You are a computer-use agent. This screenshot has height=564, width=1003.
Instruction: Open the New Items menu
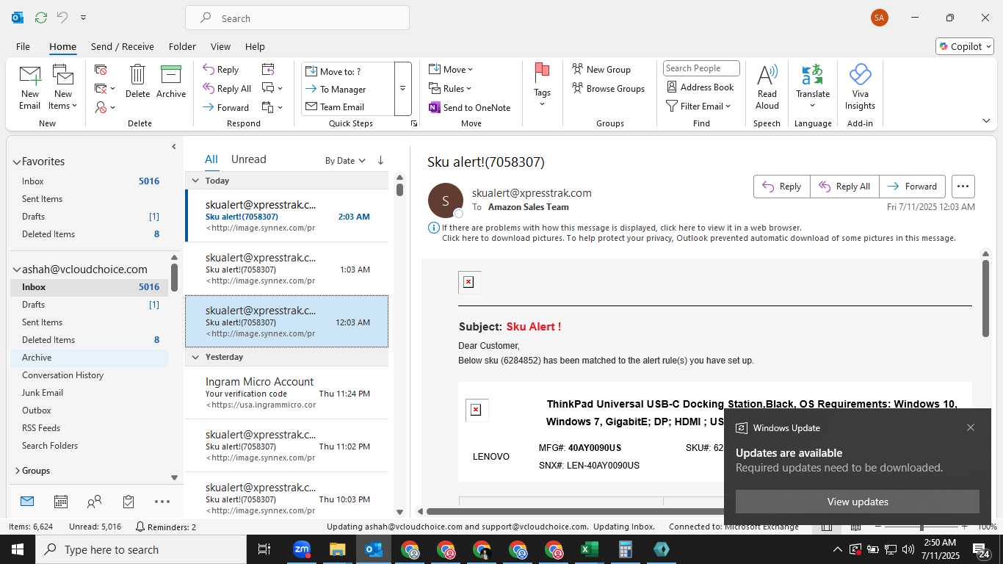tap(63, 87)
